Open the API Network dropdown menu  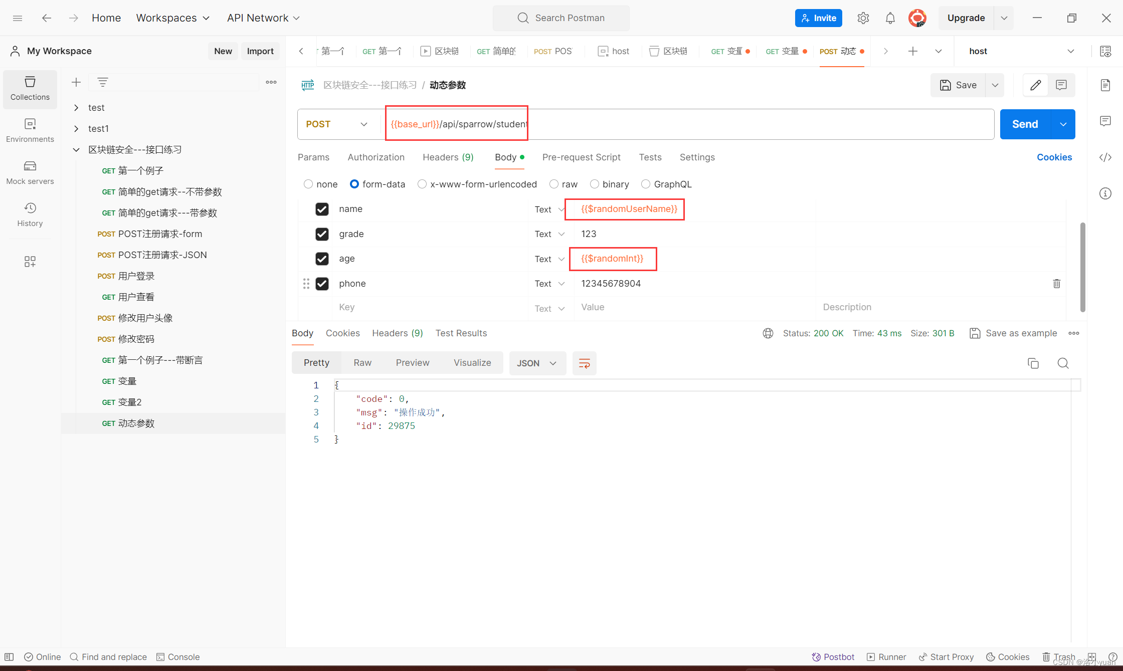click(x=263, y=18)
